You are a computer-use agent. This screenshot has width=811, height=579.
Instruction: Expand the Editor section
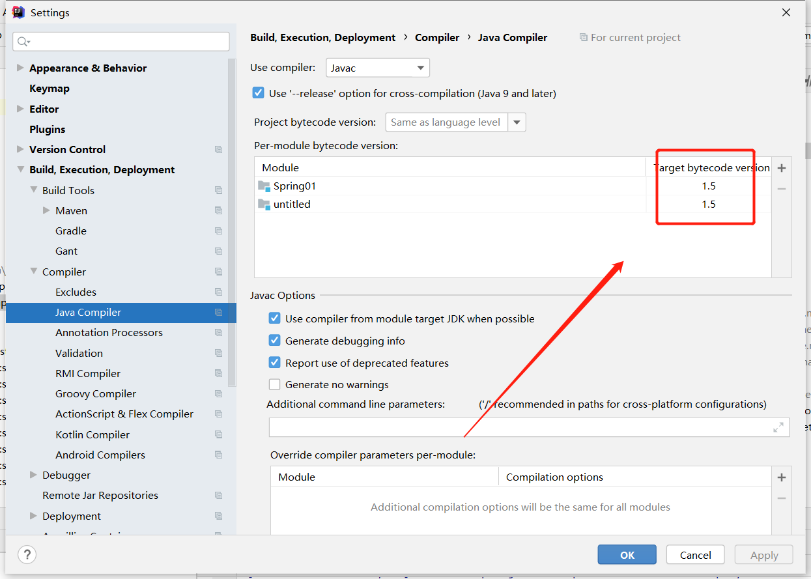click(20, 109)
